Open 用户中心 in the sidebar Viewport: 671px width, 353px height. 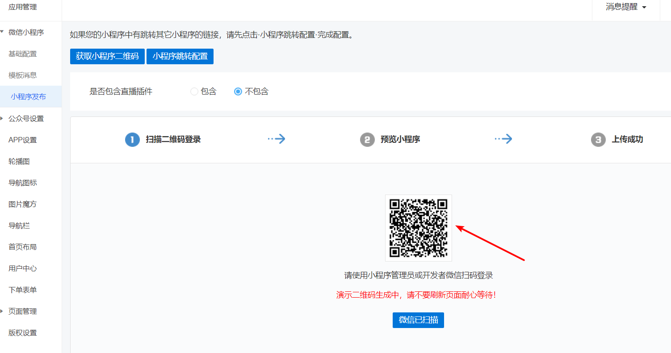[23, 268]
